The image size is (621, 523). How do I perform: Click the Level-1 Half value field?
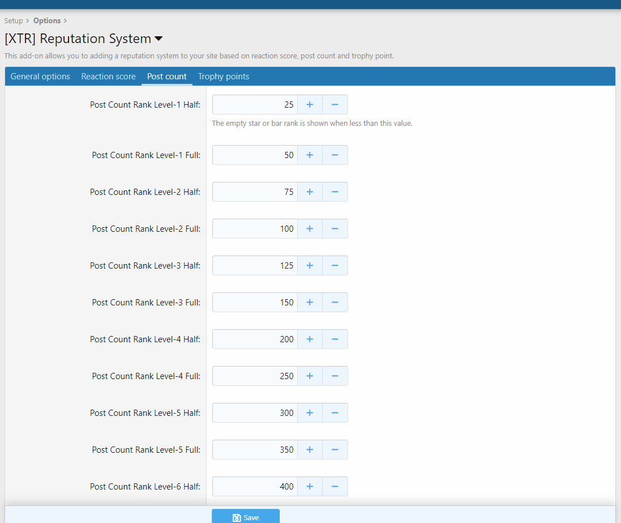tap(255, 105)
